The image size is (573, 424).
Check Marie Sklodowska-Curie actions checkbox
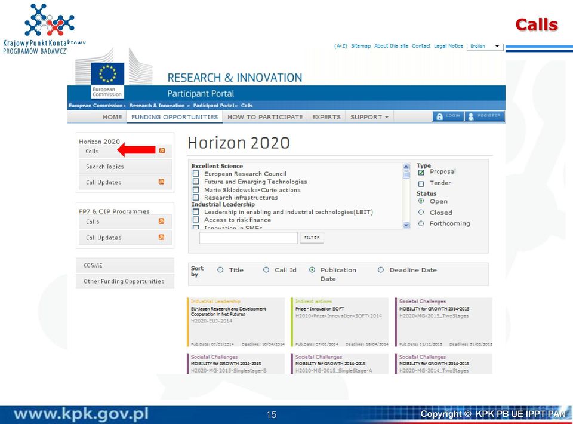(x=196, y=190)
